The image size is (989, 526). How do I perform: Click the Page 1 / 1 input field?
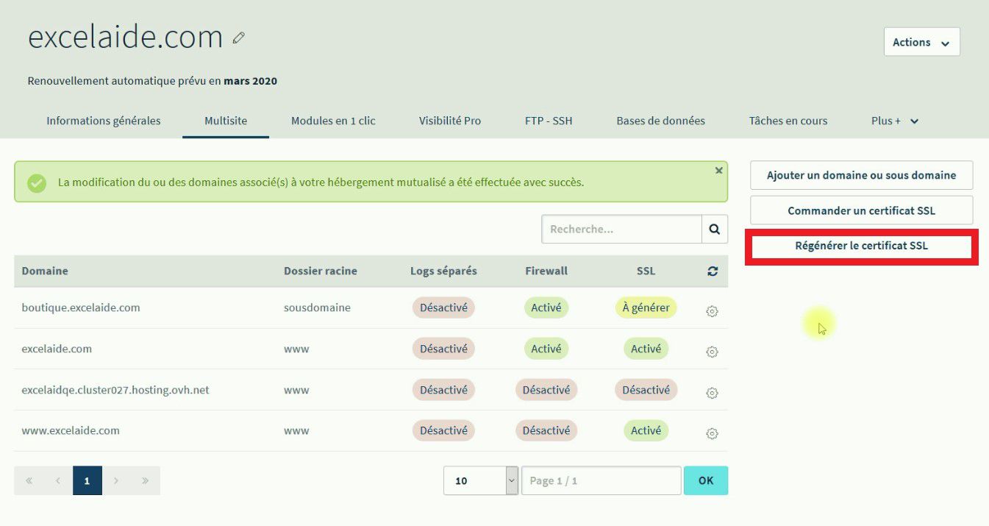(x=601, y=480)
